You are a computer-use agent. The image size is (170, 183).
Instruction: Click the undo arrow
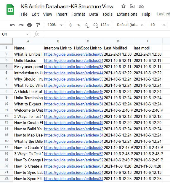click(x=13, y=25)
